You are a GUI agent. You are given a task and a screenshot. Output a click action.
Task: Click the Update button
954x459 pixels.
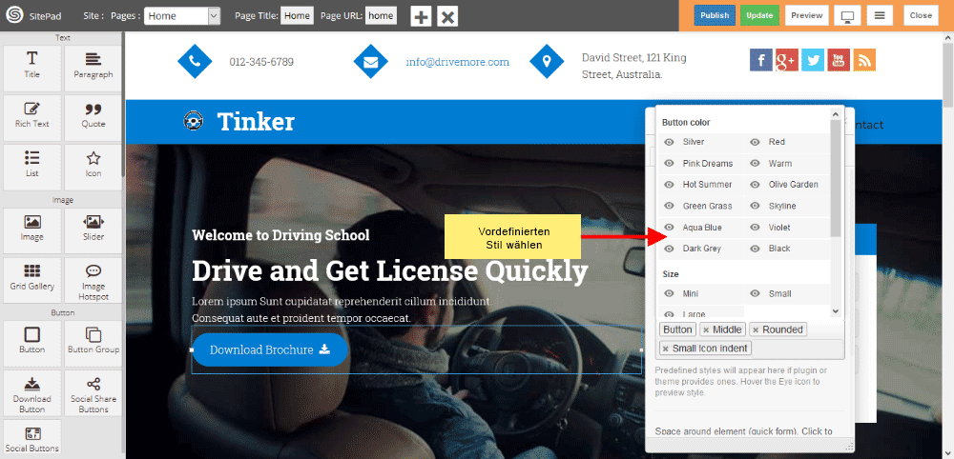coord(760,16)
